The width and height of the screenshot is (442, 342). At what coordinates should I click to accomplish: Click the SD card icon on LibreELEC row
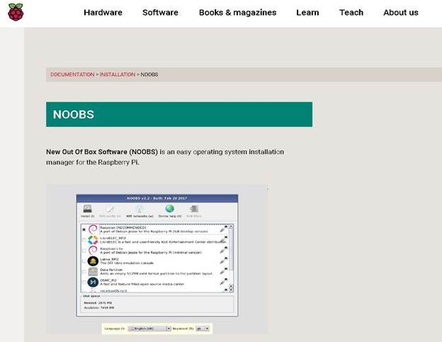[x=224, y=240]
